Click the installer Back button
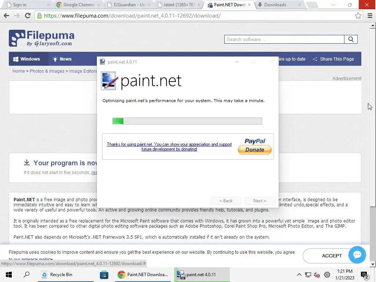The height and width of the screenshot is (282, 376). tap(226, 201)
